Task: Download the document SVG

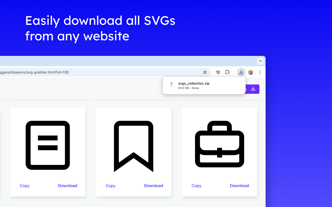Action: point(67,186)
